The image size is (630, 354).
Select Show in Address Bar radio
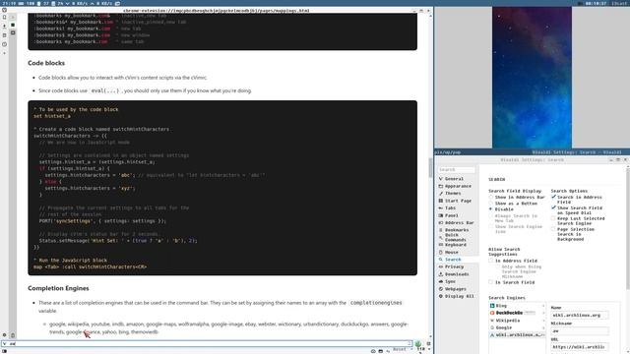click(x=490, y=197)
